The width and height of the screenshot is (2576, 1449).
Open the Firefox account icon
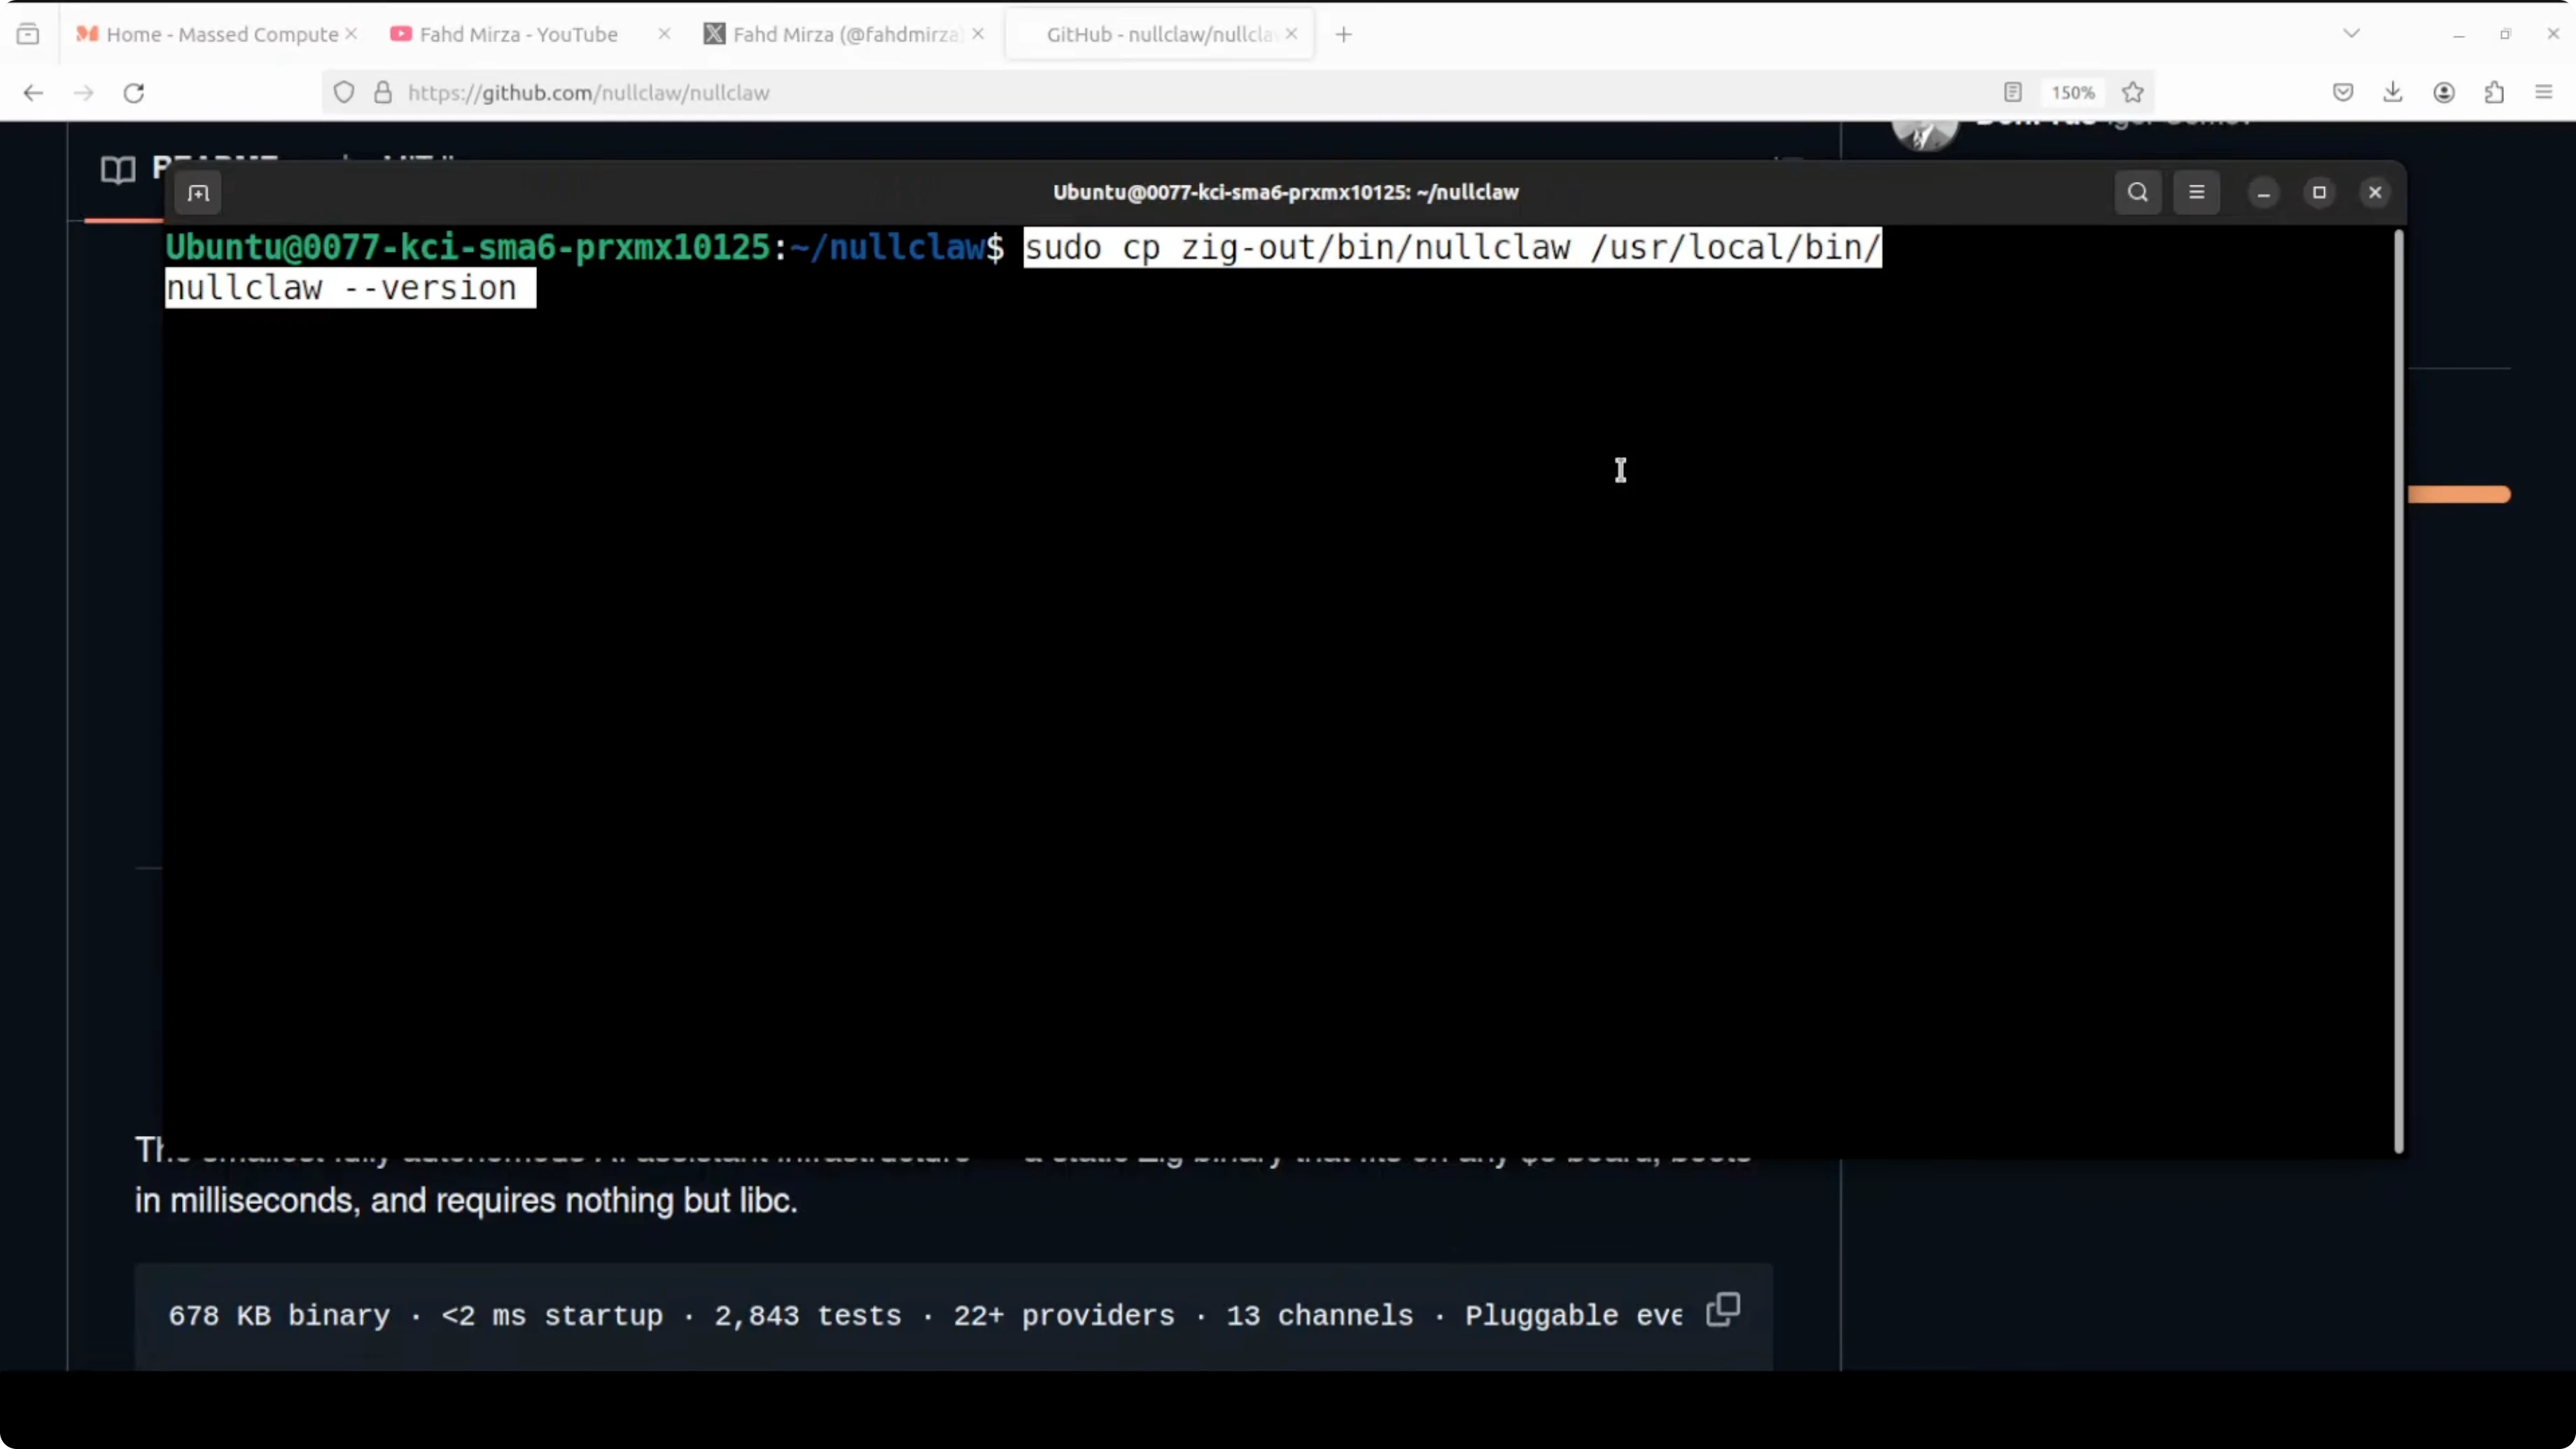pyautogui.click(x=2444, y=93)
